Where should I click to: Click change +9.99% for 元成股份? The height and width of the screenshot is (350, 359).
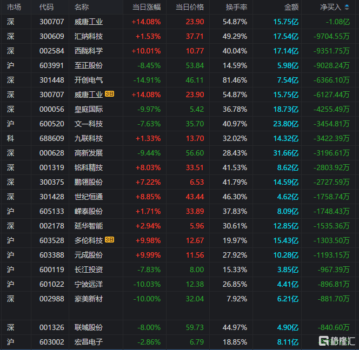tap(148, 255)
